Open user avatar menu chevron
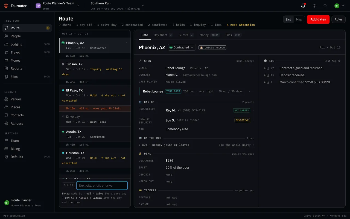This screenshot has height=219, width=350. (x=343, y=6)
